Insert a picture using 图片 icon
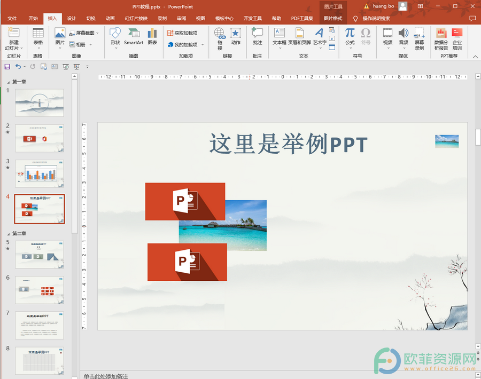 pos(60,33)
